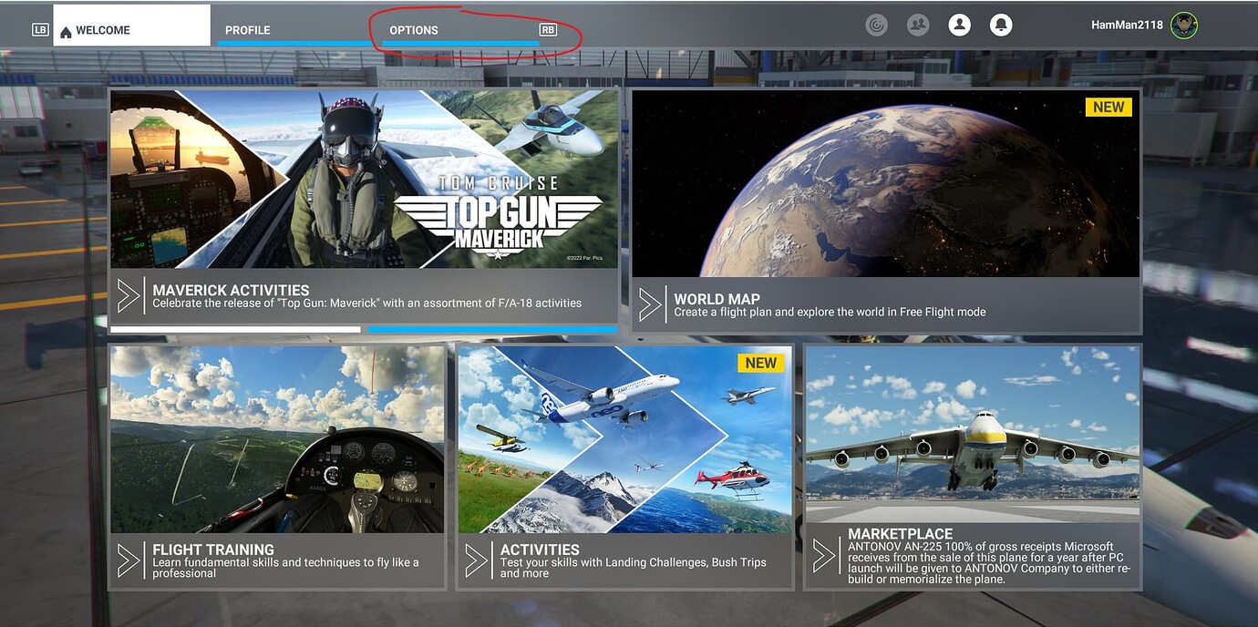Image resolution: width=1258 pixels, height=627 pixels.
Task: Switch to the Profile tab
Action: [248, 30]
